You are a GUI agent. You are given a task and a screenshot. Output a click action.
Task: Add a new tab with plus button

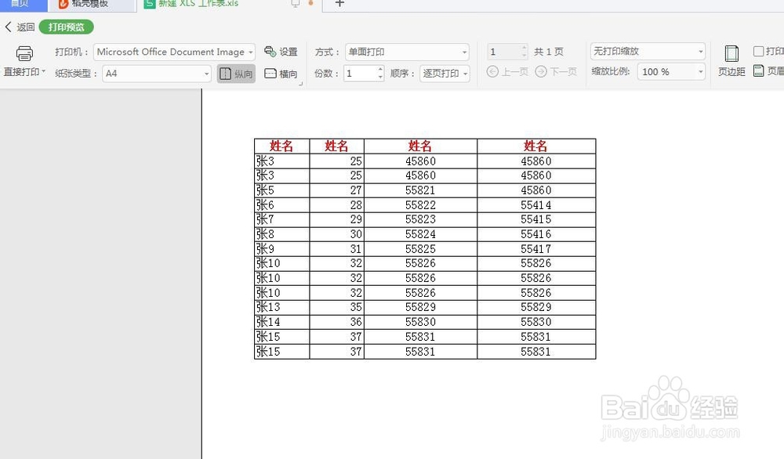coord(339,4)
